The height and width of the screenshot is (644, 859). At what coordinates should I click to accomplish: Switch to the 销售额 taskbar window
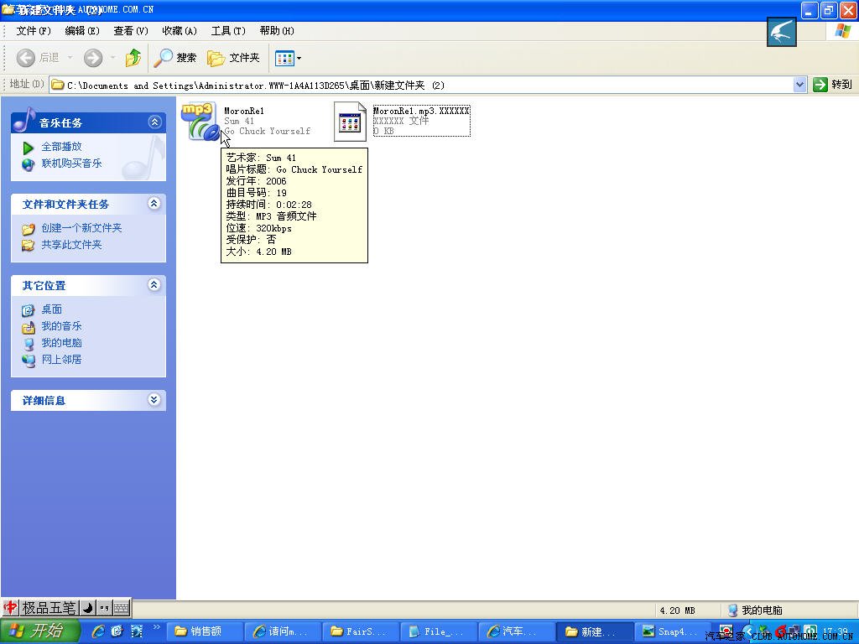tap(205, 631)
